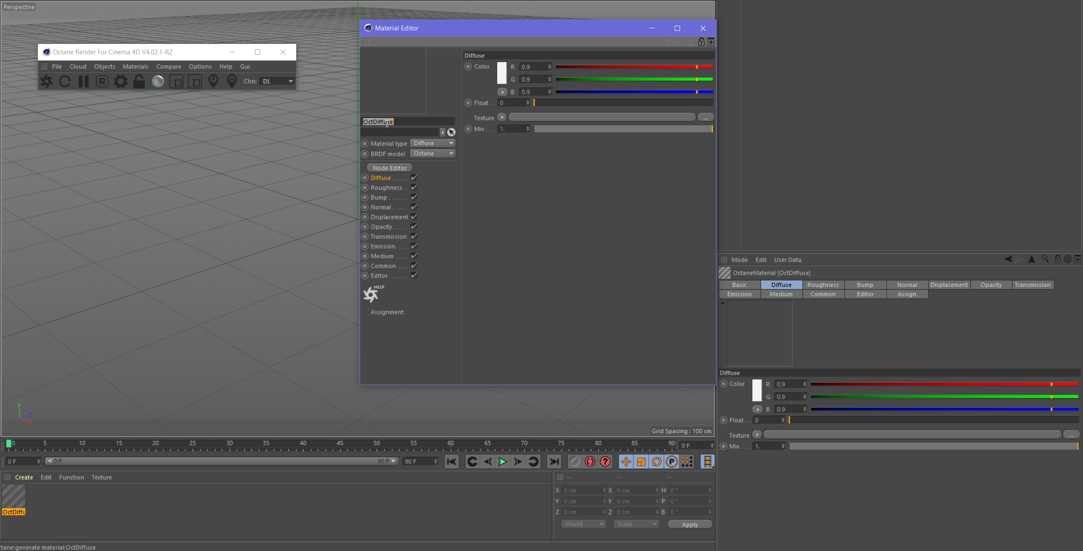Uncheck the Roughness channel checkbox

tap(414, 187)
